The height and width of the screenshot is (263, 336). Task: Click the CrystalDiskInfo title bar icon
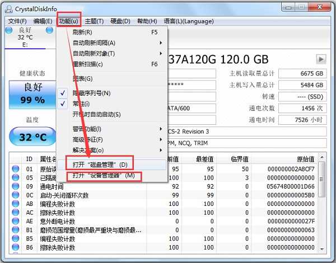tap(9, 9)
